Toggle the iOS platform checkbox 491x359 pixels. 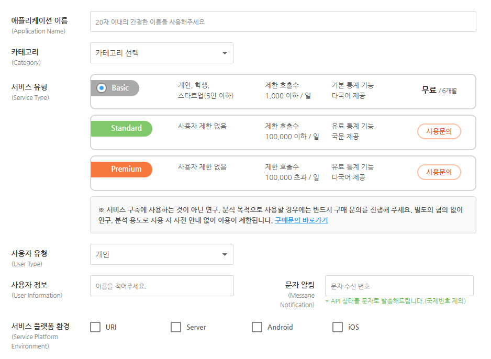click(x=338, y=327)
